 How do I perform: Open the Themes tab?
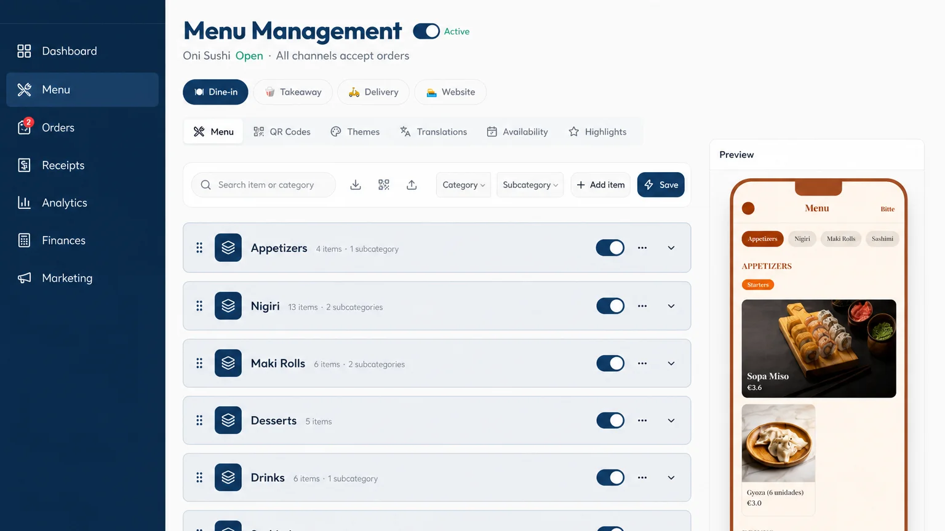[x=355, y=132]
